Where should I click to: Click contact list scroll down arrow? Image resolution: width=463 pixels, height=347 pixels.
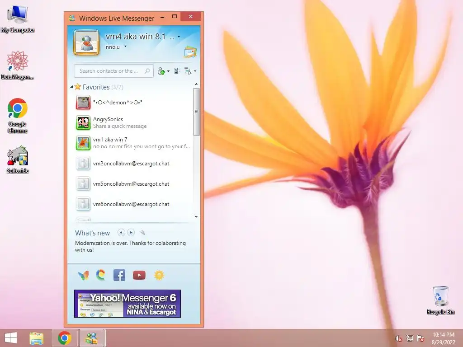coord(196,216)
